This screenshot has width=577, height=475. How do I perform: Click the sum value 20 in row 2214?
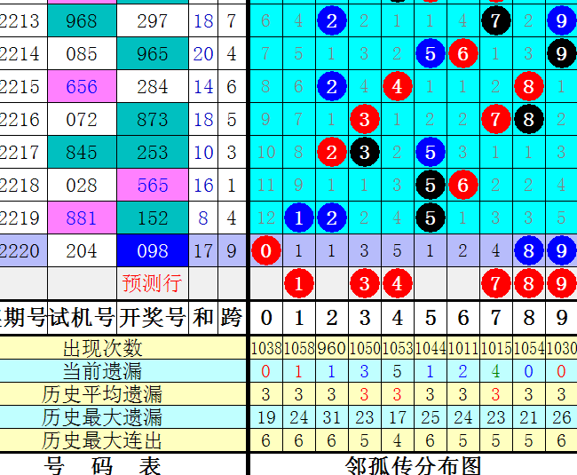point(203,54)
